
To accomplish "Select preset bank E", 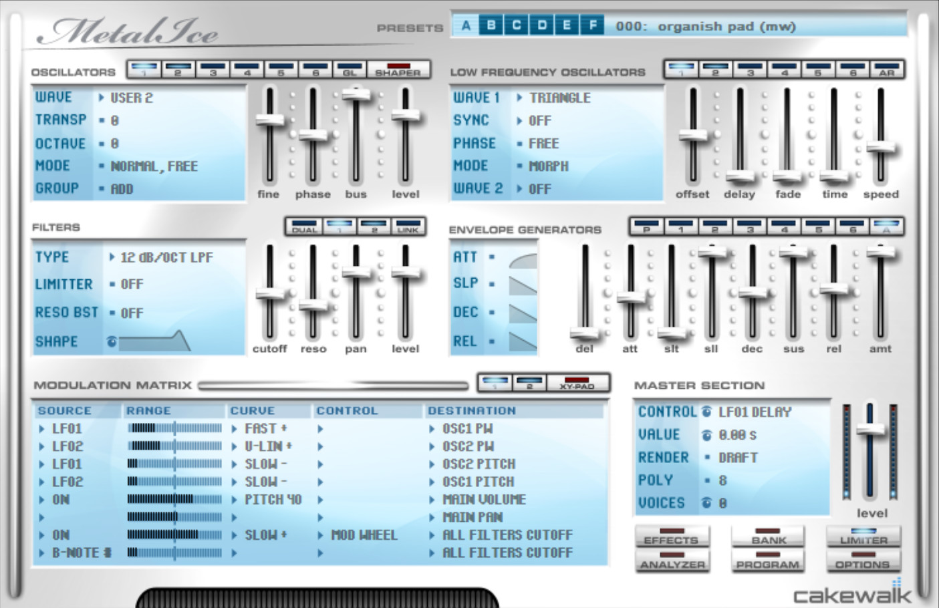I will 567,26.
